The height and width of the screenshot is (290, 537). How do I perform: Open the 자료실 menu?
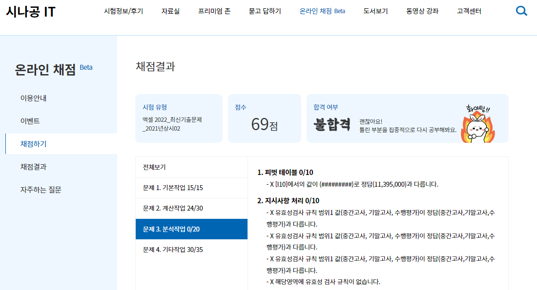(x=170, y=11)
